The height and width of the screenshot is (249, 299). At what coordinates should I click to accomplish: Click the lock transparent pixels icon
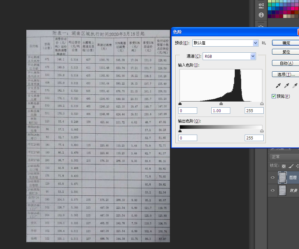(284, 166)
